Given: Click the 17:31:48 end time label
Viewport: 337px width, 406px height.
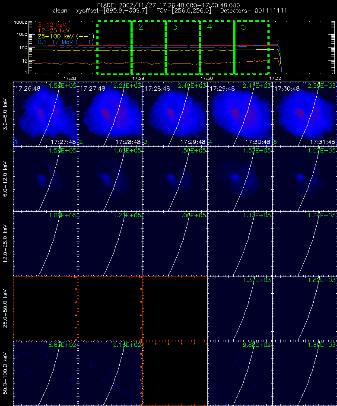Looking at the screenshot, I should click(322, 142).
